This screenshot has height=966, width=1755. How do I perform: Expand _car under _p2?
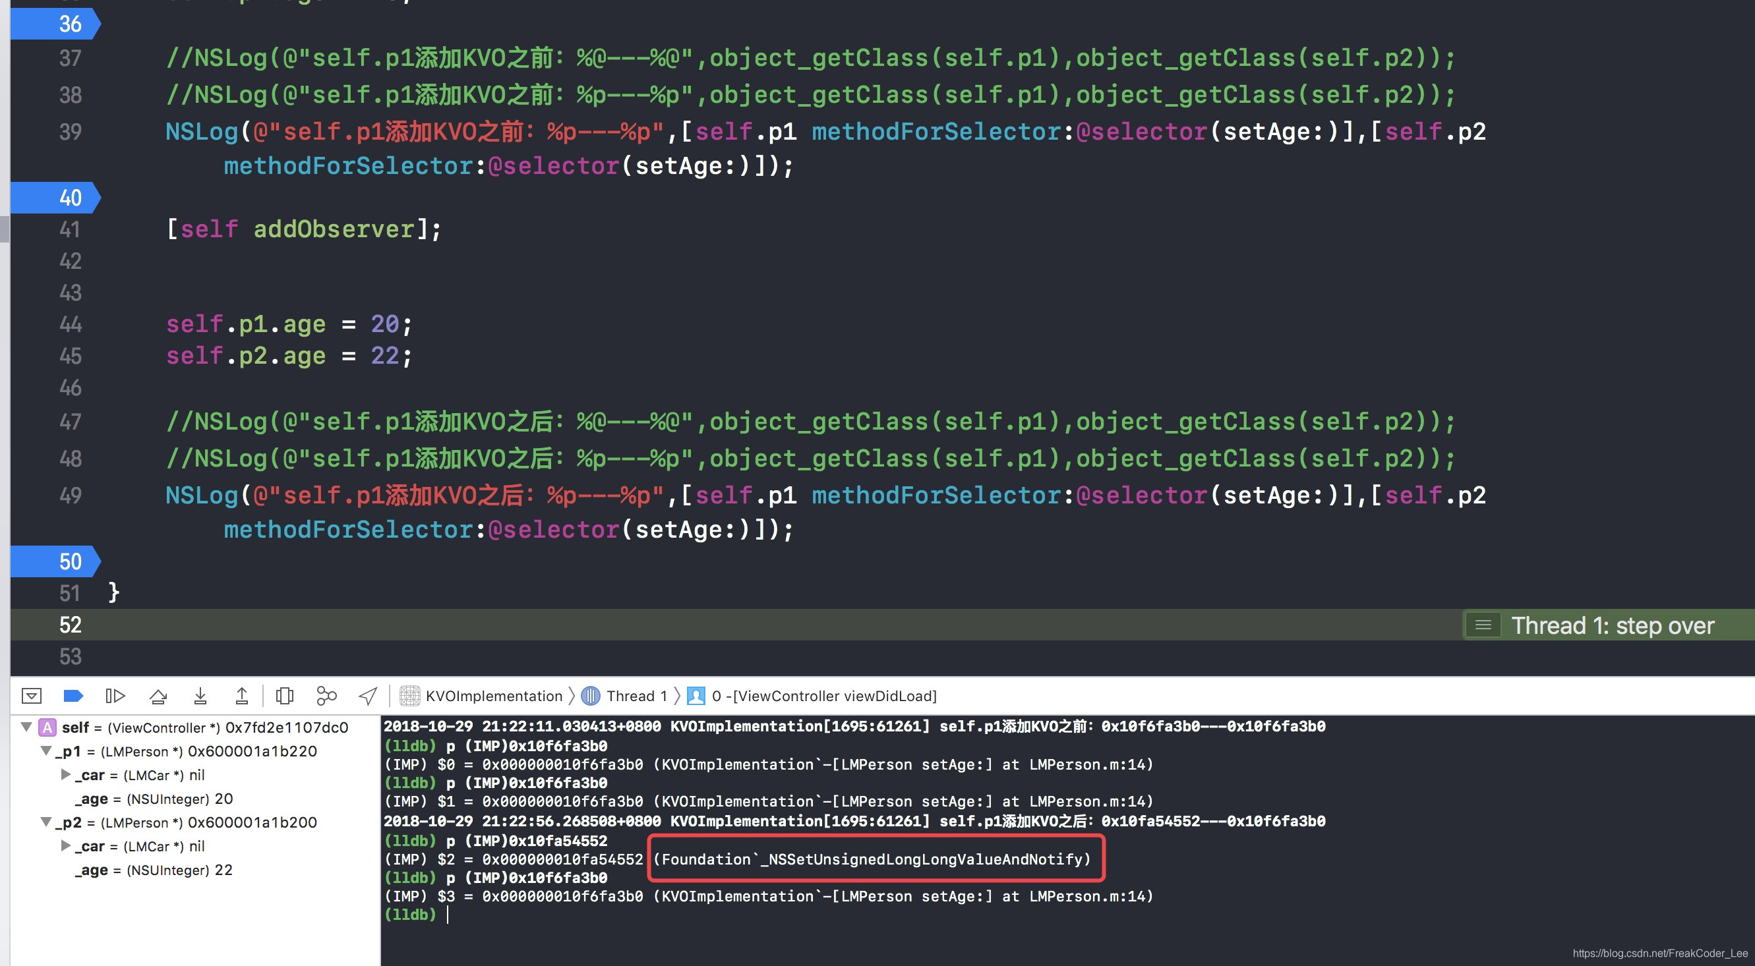(66, 845)
